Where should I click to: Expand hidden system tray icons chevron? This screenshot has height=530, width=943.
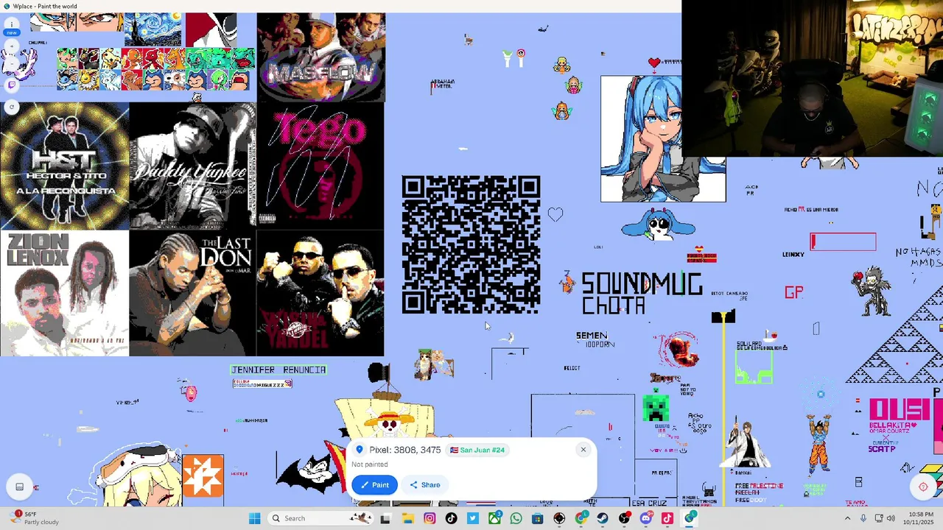(x=847, y=518)
